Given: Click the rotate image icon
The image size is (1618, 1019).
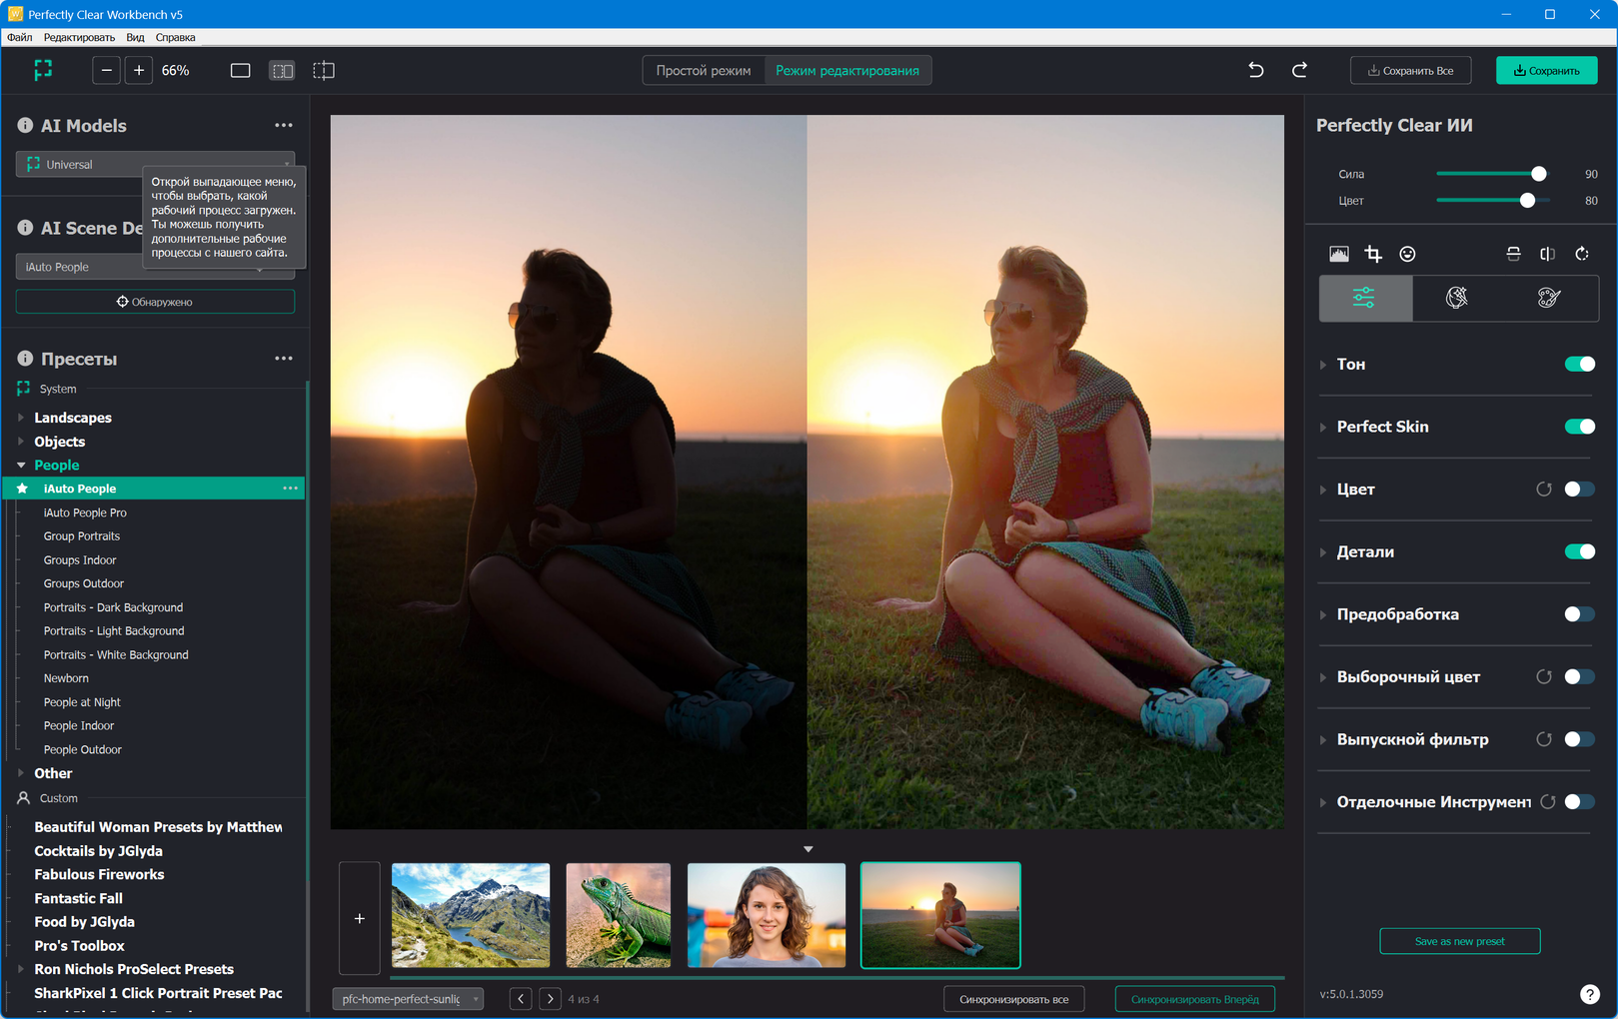Looking at the screenshot, I should click(1581, 254).
